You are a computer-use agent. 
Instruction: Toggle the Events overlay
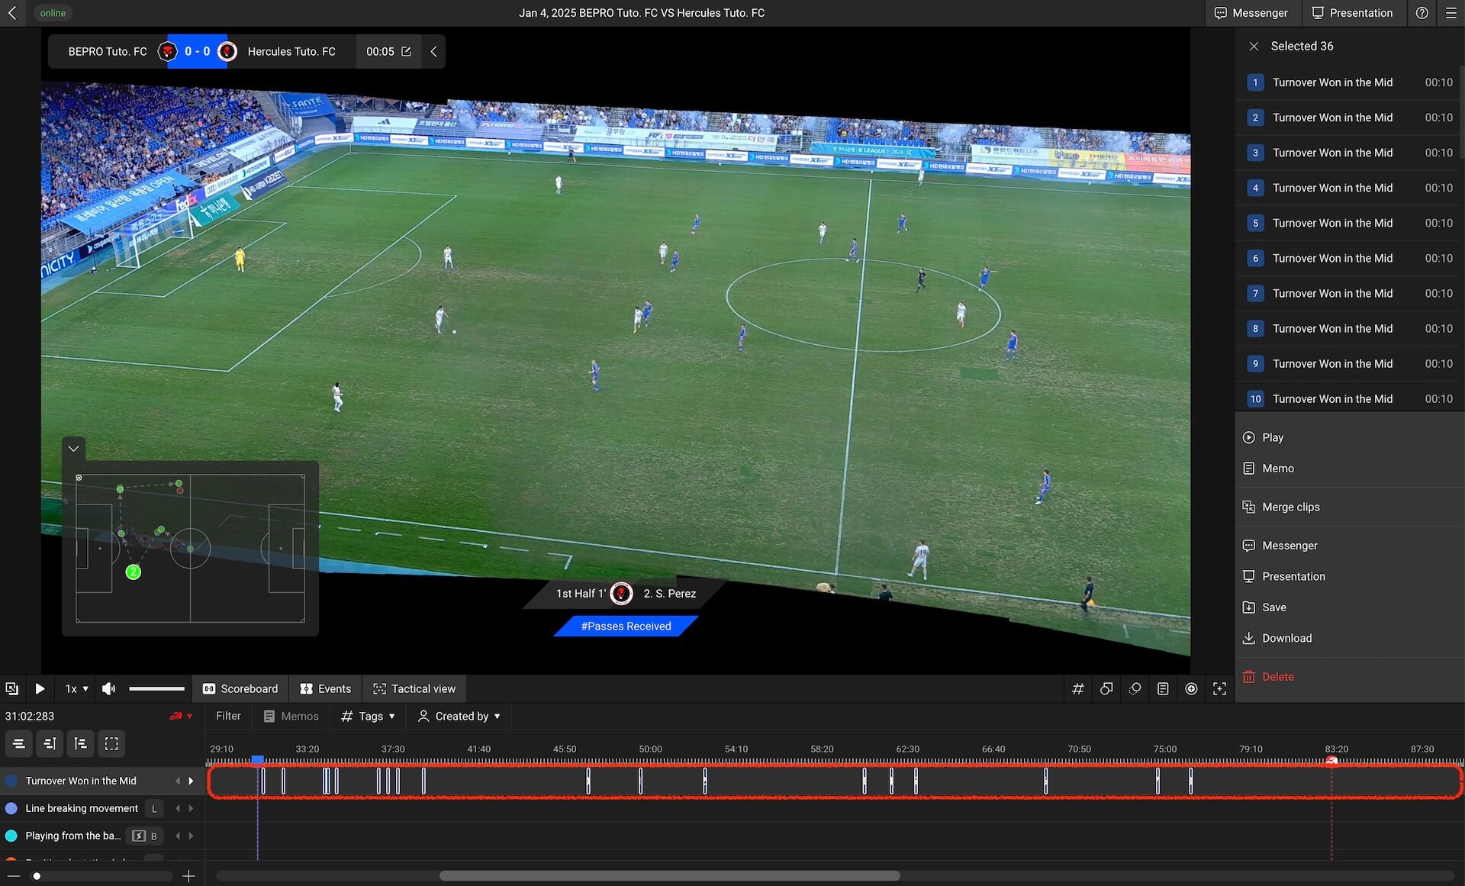pyautogui.click(x=326, y=688)
